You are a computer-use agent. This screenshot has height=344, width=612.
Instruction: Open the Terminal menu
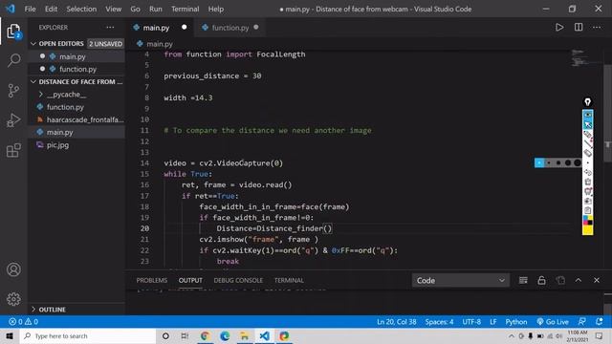[x=185, y=9]
